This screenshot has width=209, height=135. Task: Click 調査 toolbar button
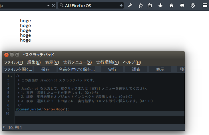[136, 69]
